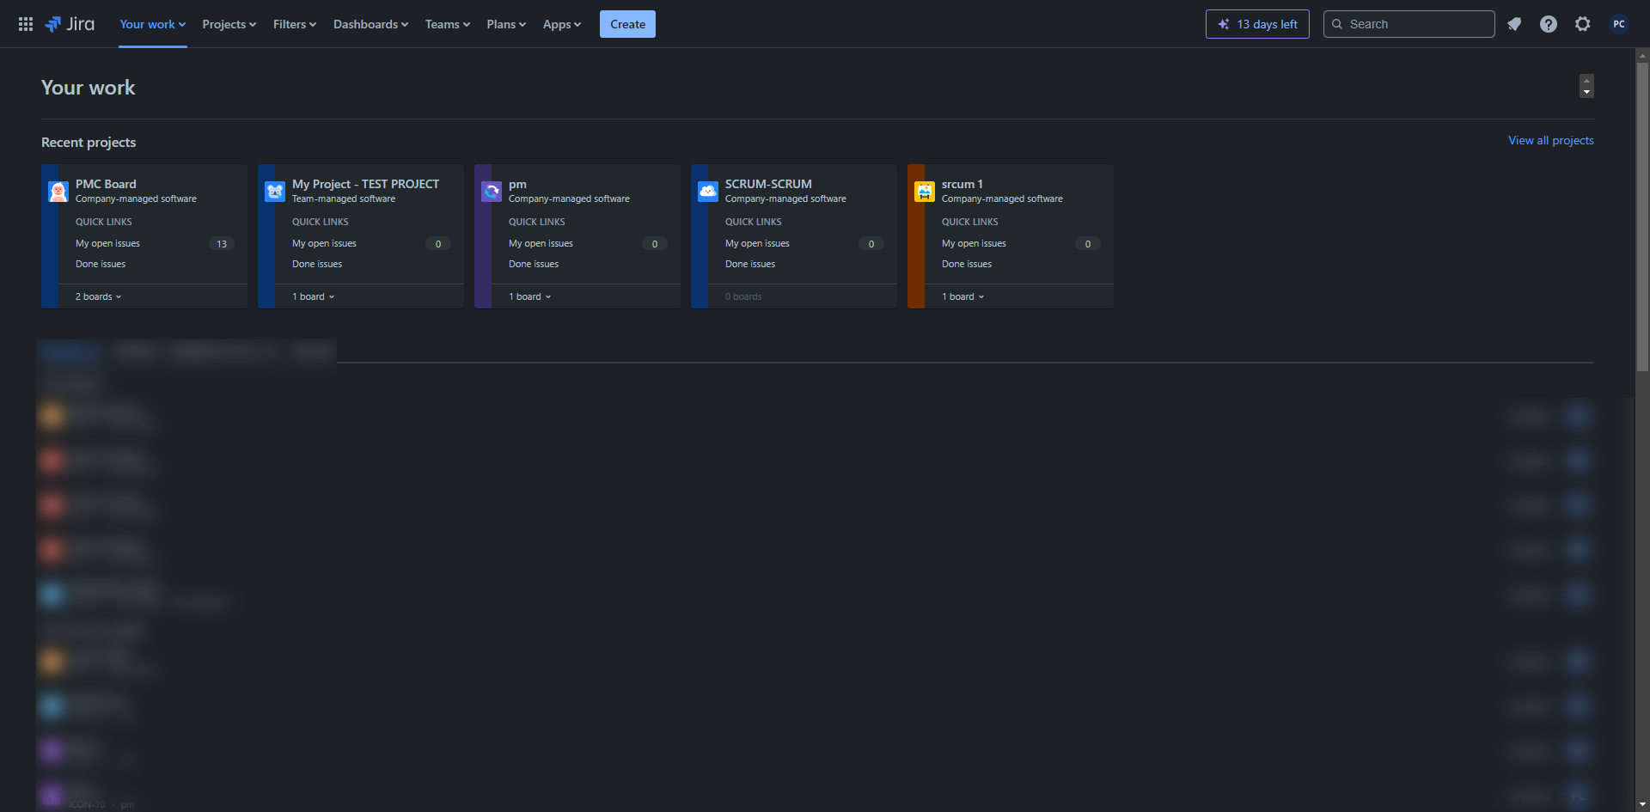Expand the Teams menu
Viewport: 1650px width, 812px height.
pyautogui.click(x=448, y=24)
